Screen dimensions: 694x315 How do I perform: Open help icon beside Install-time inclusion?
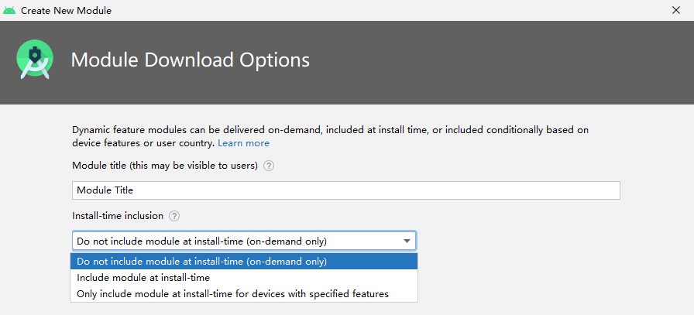[x=175, y=216]
